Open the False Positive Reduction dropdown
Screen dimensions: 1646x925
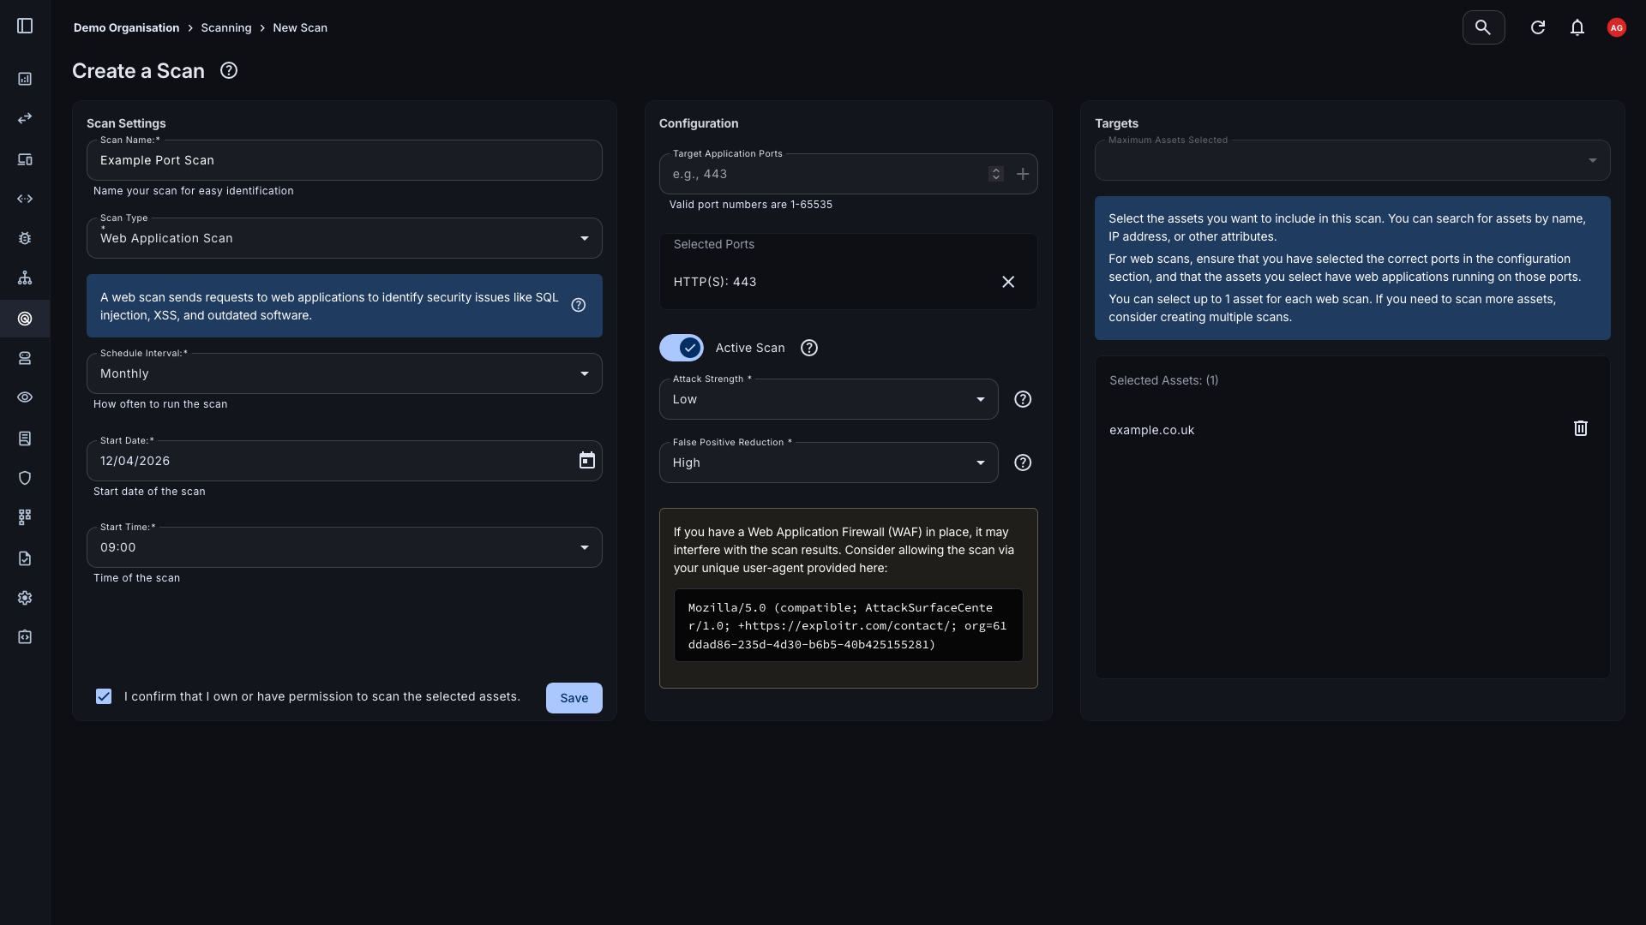(x=828, y=462)
